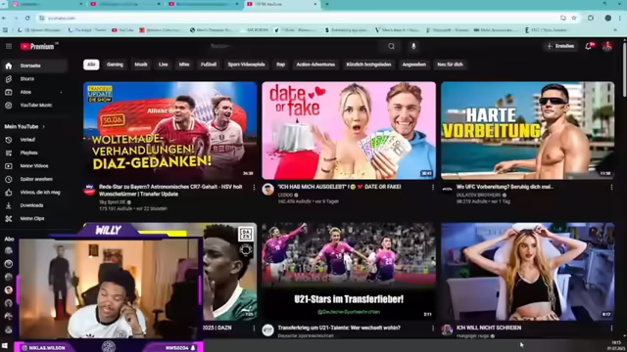This screenshot has height=352, width=627.
Task: Click the browser back arrow
Action: (x=4, y=18)
